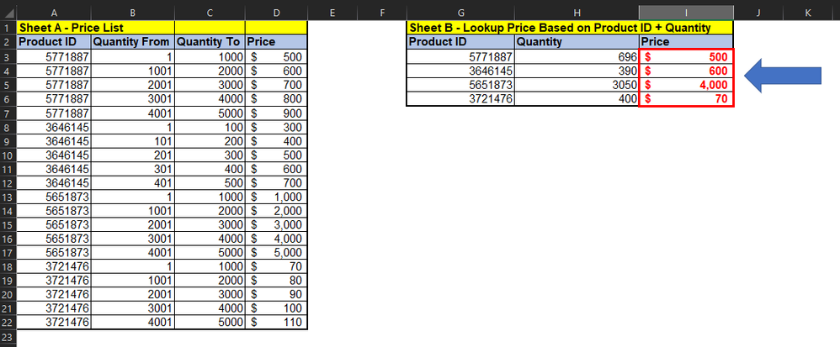Select column H header
This screenshot has width=840, height=347.
pyautogui.click(x=577, y=13)
